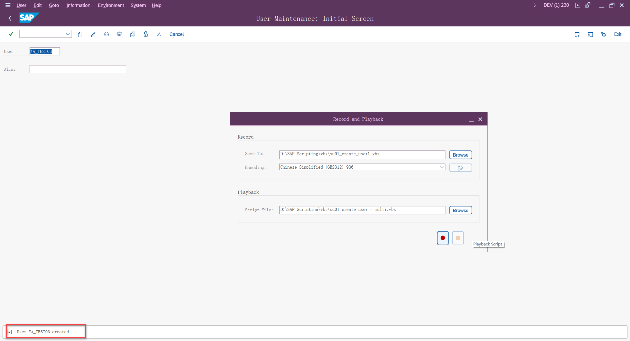
Task: Lock or unlock user with padlock icon
Action: 146,34
